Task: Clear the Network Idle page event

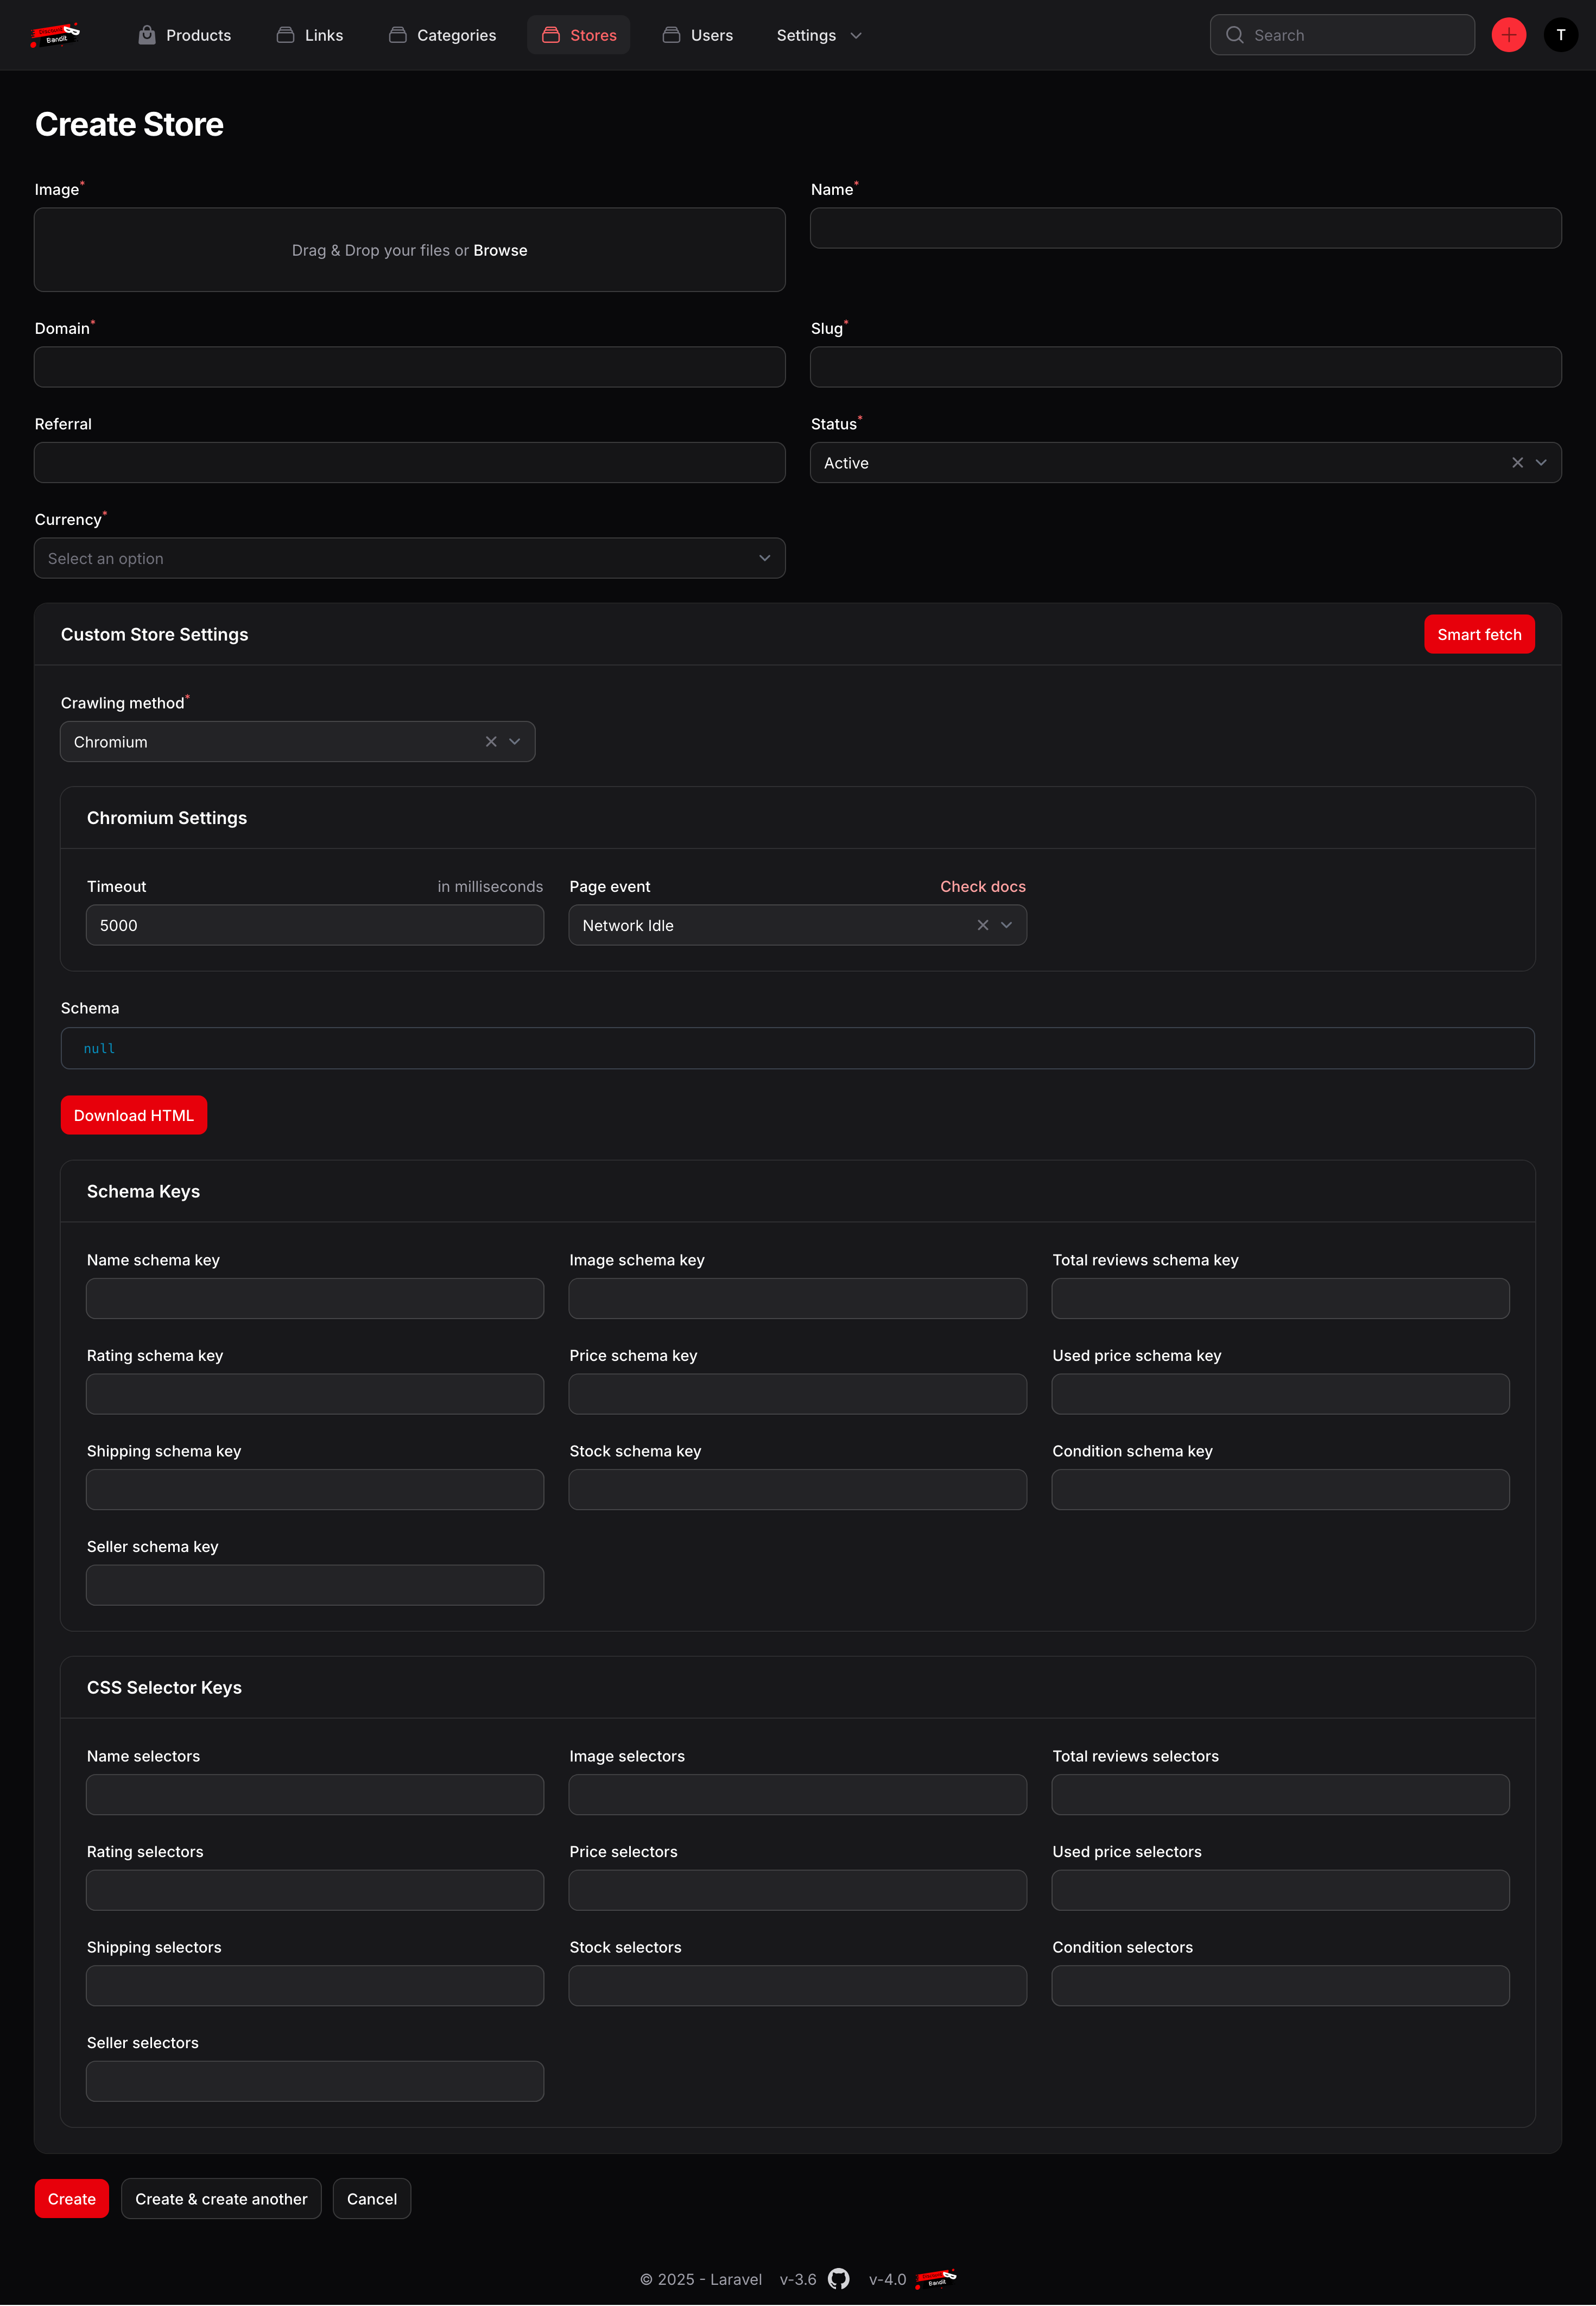Action: [983, 925]
